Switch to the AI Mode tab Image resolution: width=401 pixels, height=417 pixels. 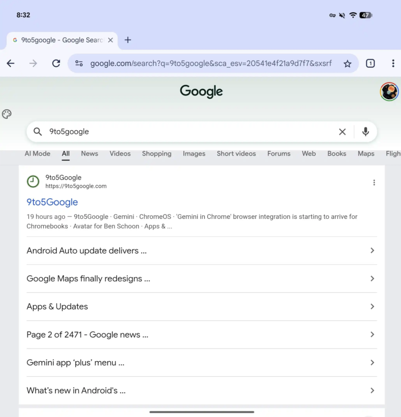(x=37, y=154)
